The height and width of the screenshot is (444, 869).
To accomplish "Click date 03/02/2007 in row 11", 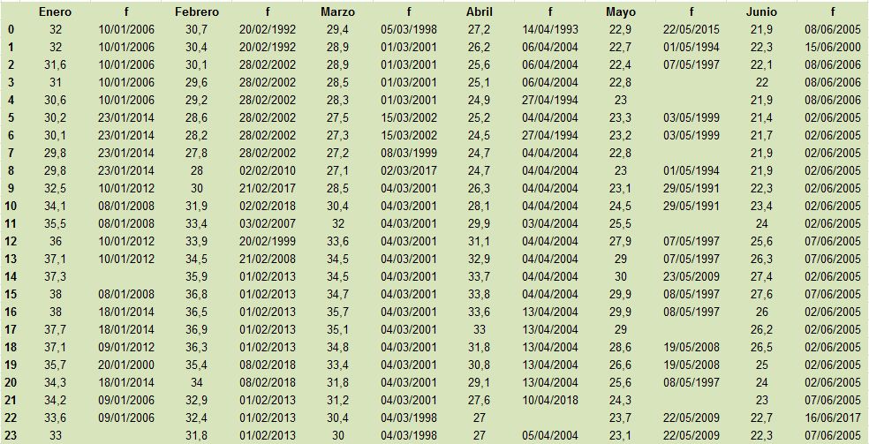I will [268, 223].
